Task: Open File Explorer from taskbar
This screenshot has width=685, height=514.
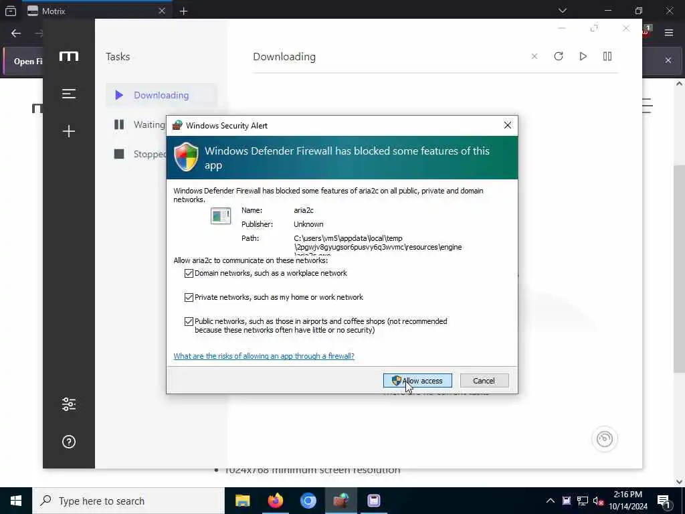Action: (x=242, y=501)
